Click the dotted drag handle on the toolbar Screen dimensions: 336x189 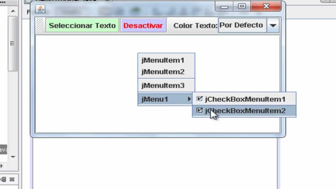40,25
